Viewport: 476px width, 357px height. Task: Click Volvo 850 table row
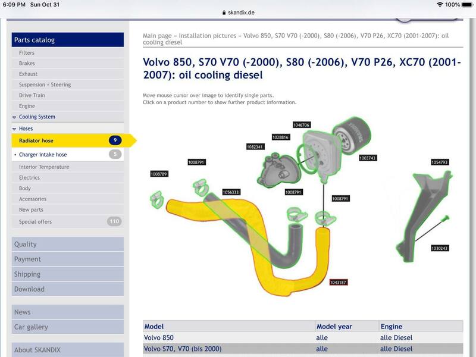point(303,337)
